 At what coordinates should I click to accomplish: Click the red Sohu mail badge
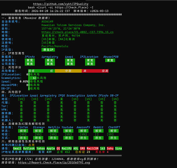[x=110, y=148]
